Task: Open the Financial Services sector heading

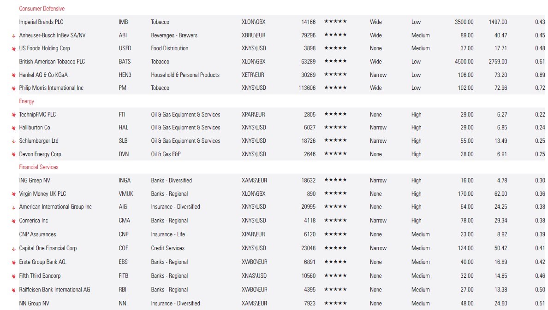Action: [39, 167]
